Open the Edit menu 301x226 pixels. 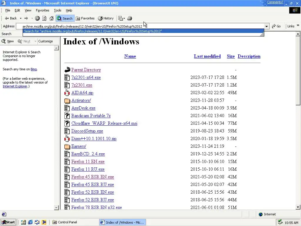[x=17, y=10]
